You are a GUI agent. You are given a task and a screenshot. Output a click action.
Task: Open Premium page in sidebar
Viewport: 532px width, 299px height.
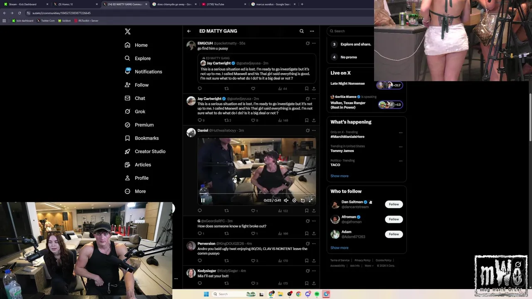pyautogui.click(x=139, y=125)
